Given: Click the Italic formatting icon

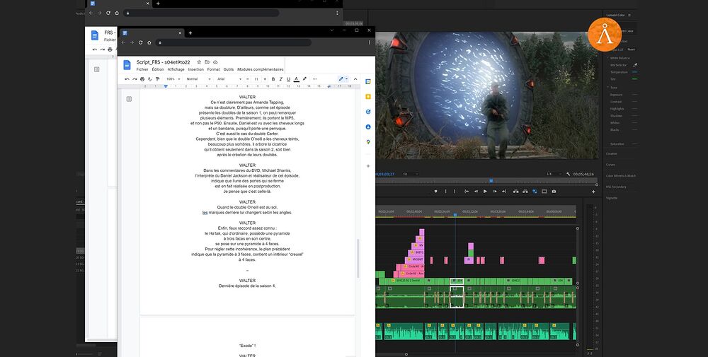Looking at the screenshot, I should tap(280, 78).
